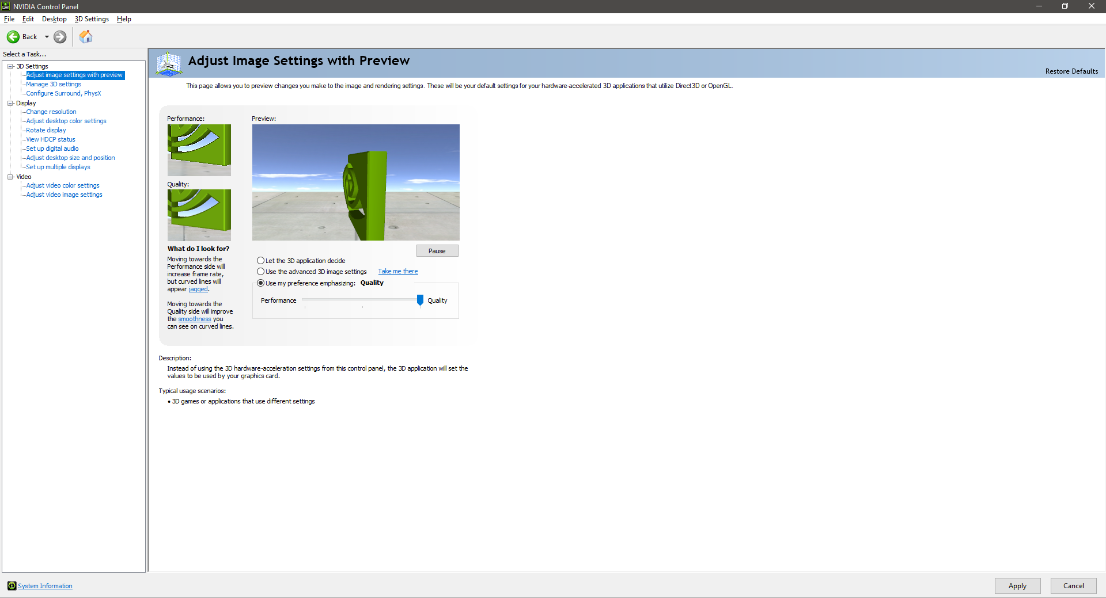Pause the 3D preview animation
This screenshot has width=1106, height=598.
pyautogui.click(x=437, y=251)
